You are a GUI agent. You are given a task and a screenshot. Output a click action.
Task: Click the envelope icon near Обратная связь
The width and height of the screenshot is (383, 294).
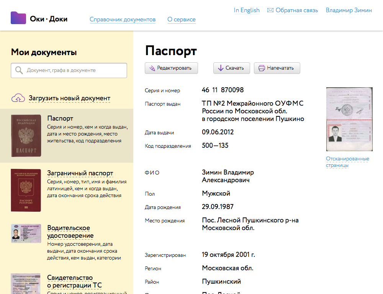(x=270, y=10)
